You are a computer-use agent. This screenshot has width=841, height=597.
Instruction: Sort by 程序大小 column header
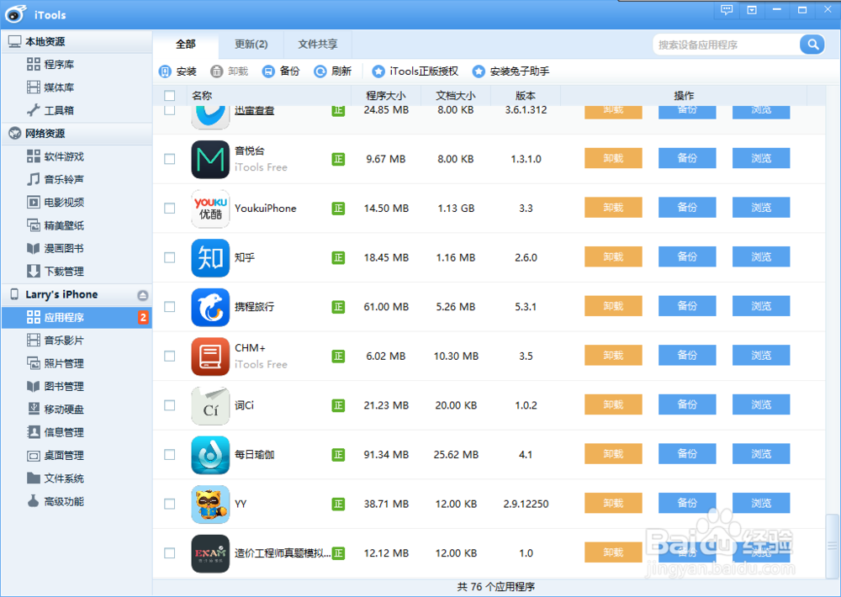[386, 96]
